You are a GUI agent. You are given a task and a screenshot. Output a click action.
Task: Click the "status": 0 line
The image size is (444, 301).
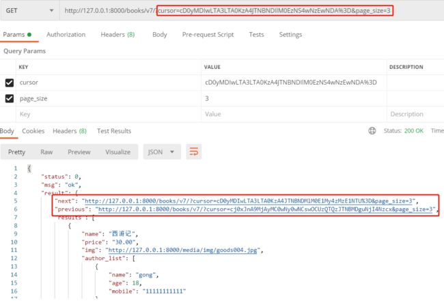pyautogui.click(x=61, y=177)
